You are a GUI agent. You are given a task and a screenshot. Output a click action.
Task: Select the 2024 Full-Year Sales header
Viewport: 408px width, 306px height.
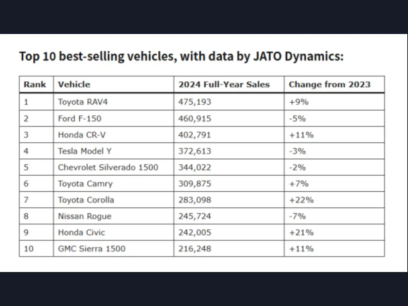coord(224,85)
